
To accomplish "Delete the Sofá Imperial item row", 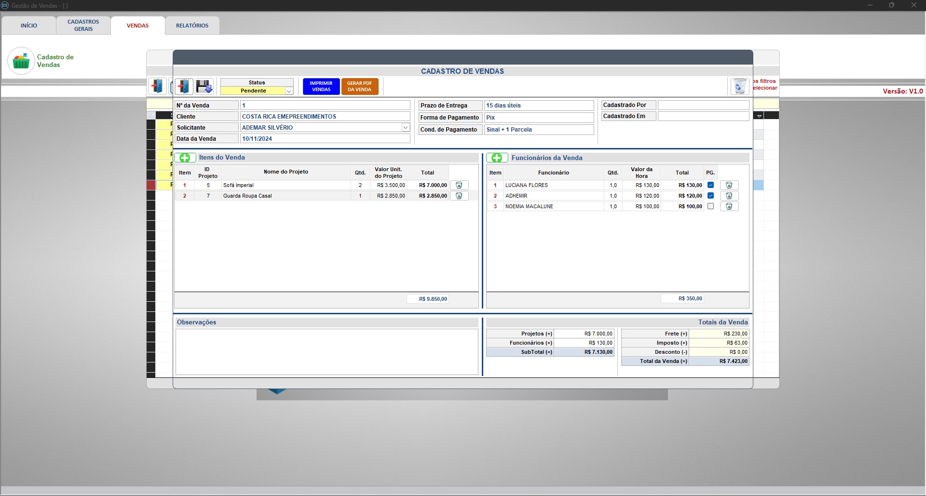I will click(459, 185).
